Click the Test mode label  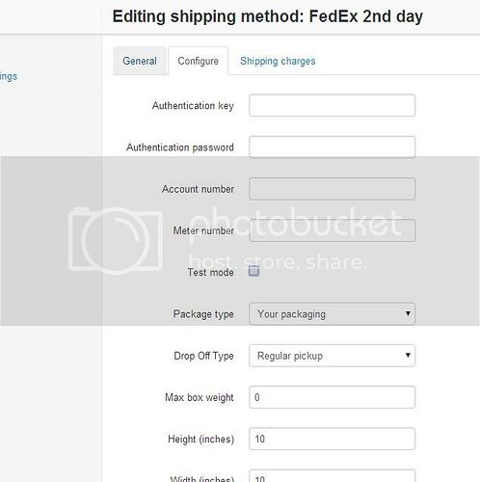pos(210,272)
